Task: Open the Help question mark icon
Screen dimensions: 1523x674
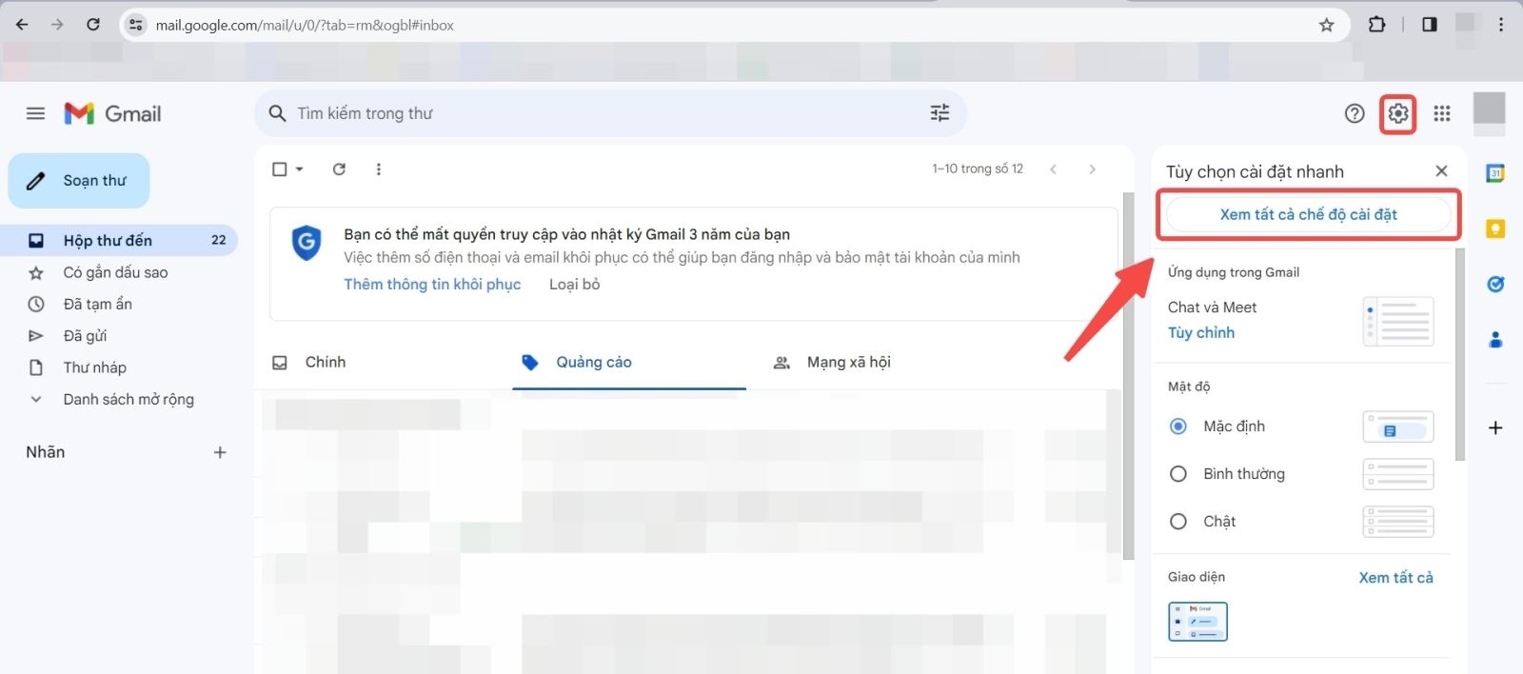Action: [x=1354, y=113]
